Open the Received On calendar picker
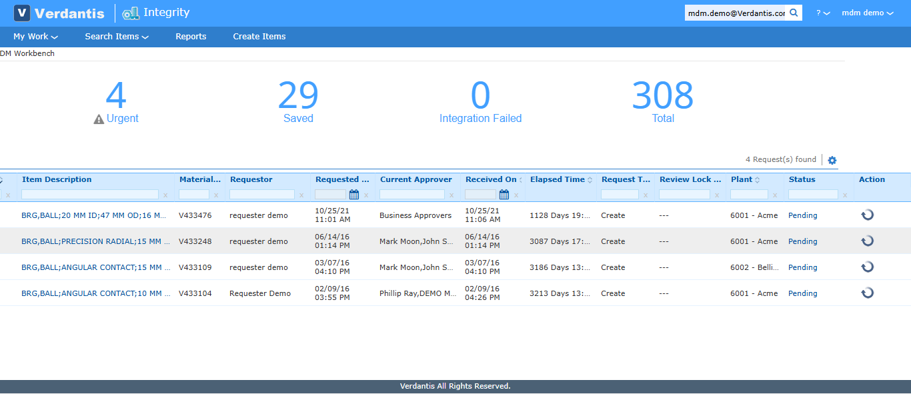 point(505,194)
